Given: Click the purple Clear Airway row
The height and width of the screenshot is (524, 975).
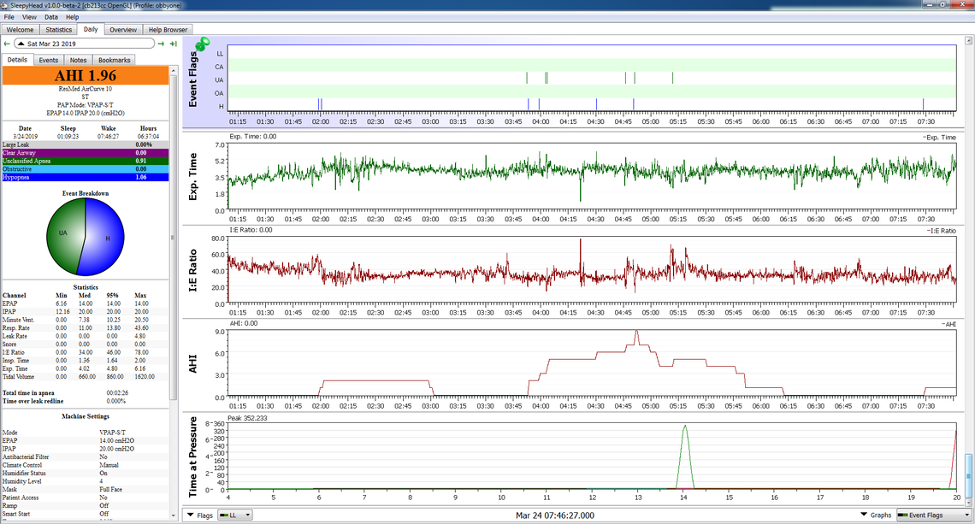Looking at the screenshot, I should coord(86,153).
